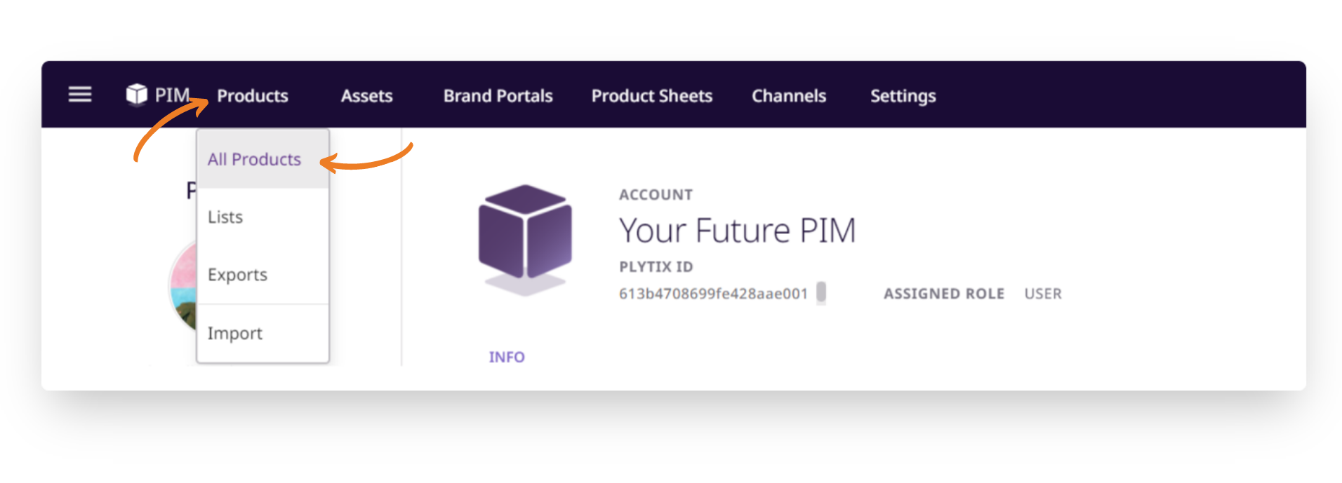Select the Assets section icon in navbar

(366, 96)
